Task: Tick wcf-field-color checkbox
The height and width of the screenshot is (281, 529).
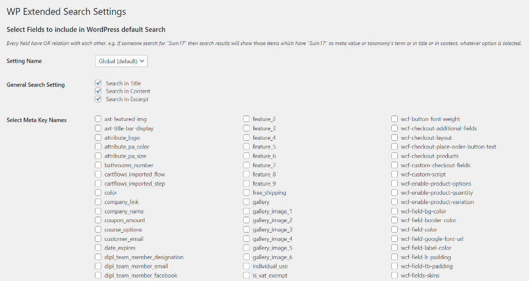Action: pos(395,229)
